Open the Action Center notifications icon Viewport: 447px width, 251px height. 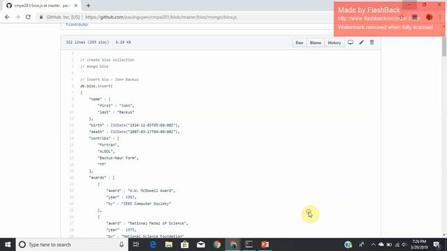click(x=437, y=245)
